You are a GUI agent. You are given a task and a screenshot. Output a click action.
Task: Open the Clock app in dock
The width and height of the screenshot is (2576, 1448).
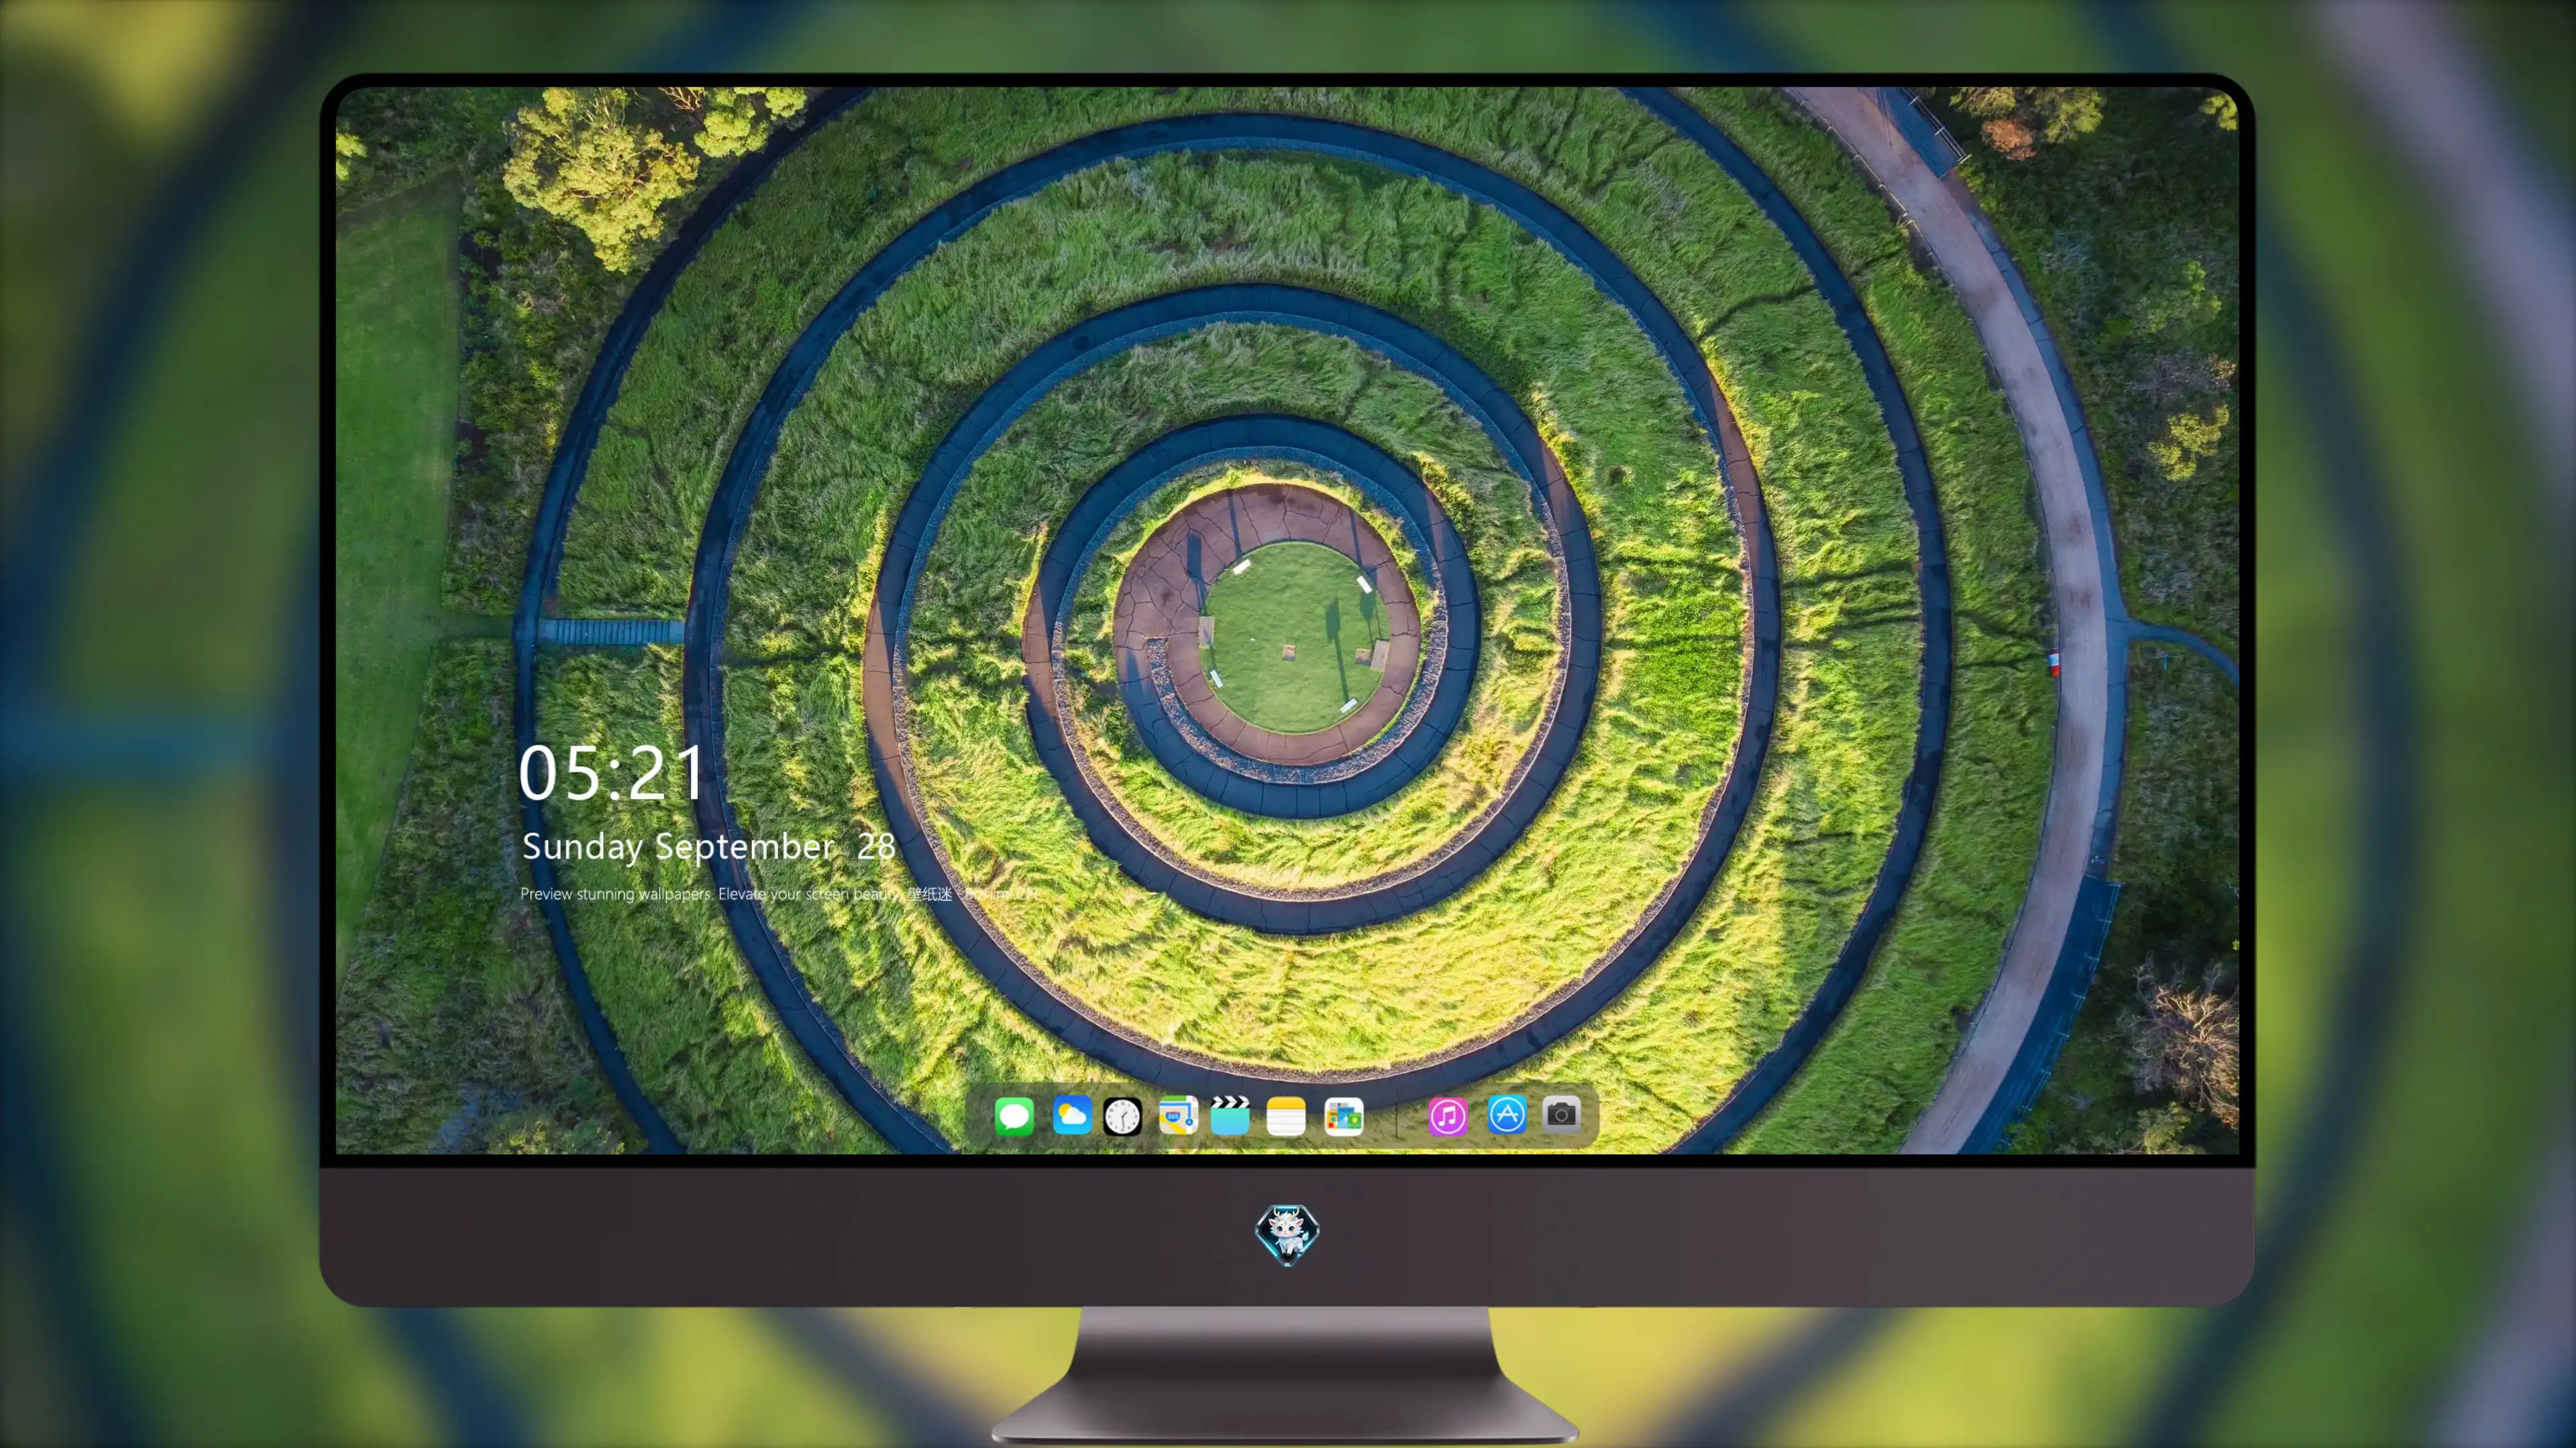click(1122, 1116)
